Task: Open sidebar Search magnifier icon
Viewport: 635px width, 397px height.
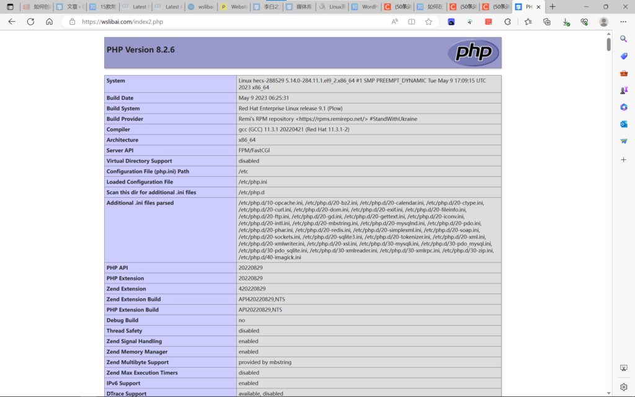Action: pos(624,39)
